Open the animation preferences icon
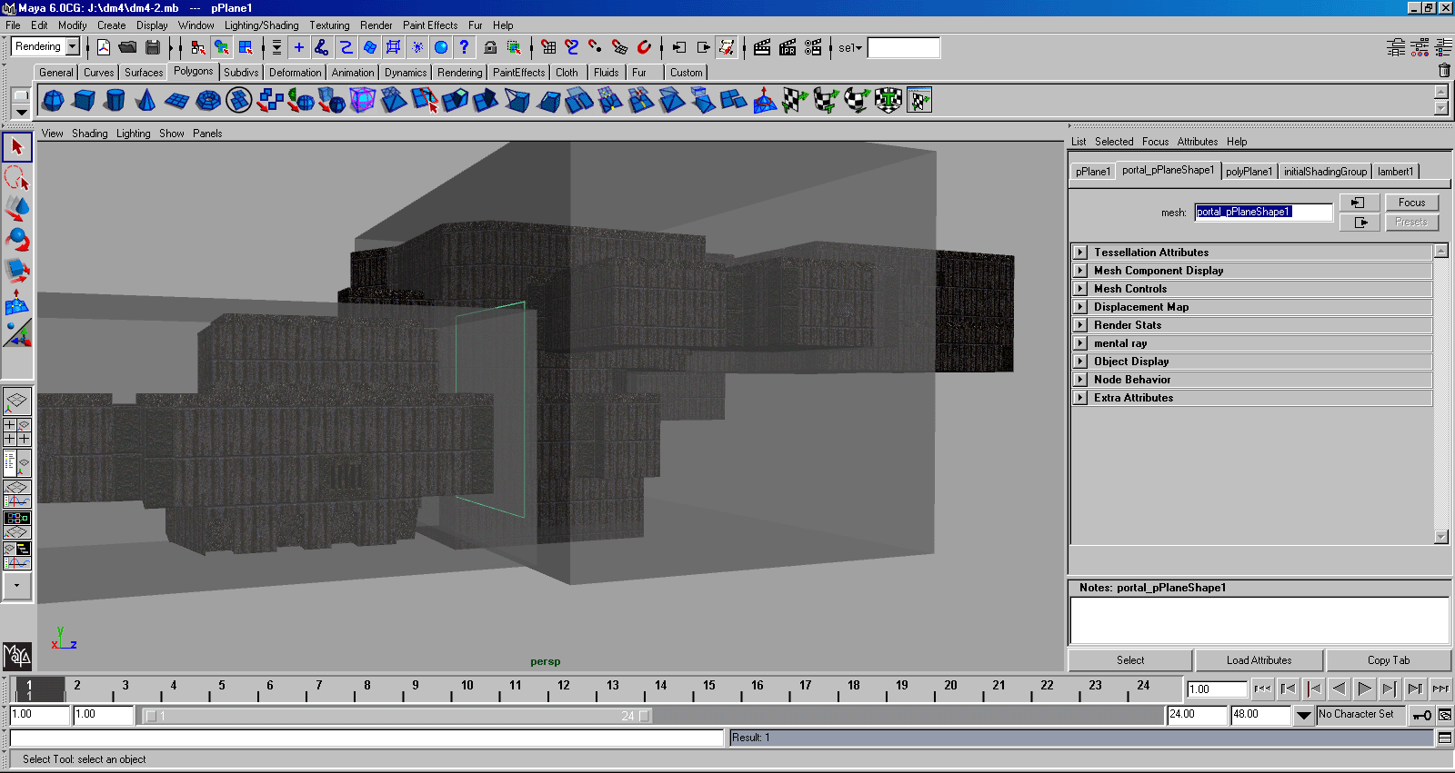 tap(1444, 715)
